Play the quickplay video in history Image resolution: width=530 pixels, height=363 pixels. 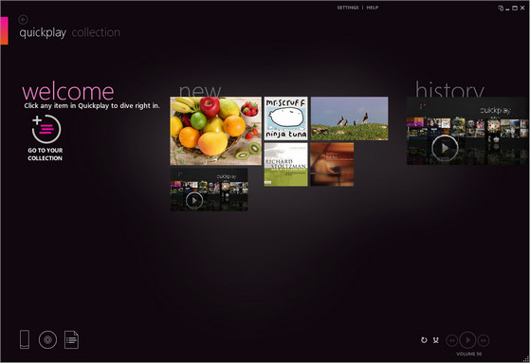point(445,148)
